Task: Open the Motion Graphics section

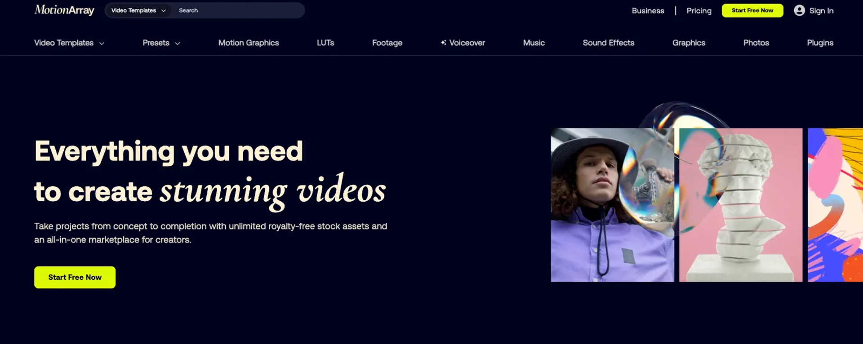Action: [x=249, y=43]
